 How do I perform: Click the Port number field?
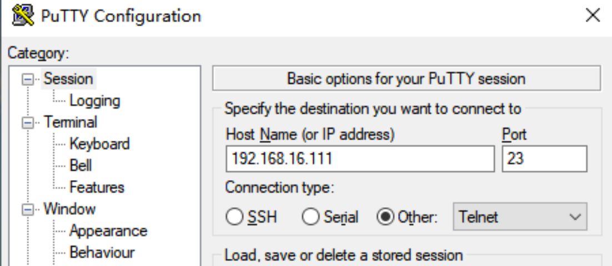point(544,158)
